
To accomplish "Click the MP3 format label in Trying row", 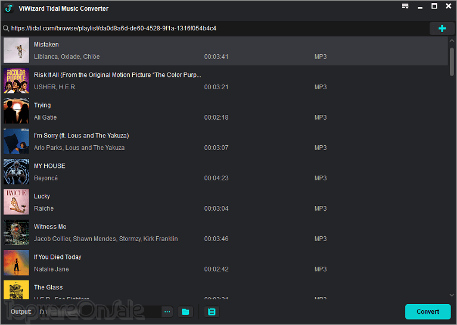I will [321, 117].
